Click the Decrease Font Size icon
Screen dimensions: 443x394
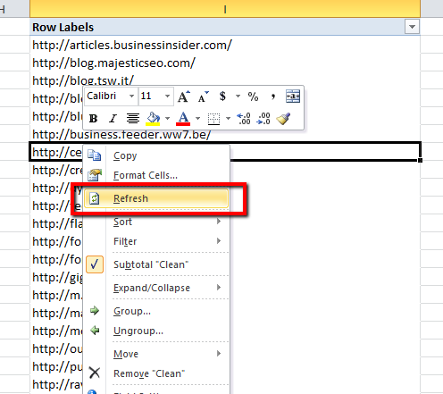coord(204,96)
